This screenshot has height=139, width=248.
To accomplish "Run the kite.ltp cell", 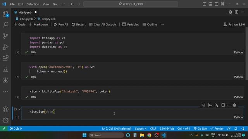I will (15, 109).
